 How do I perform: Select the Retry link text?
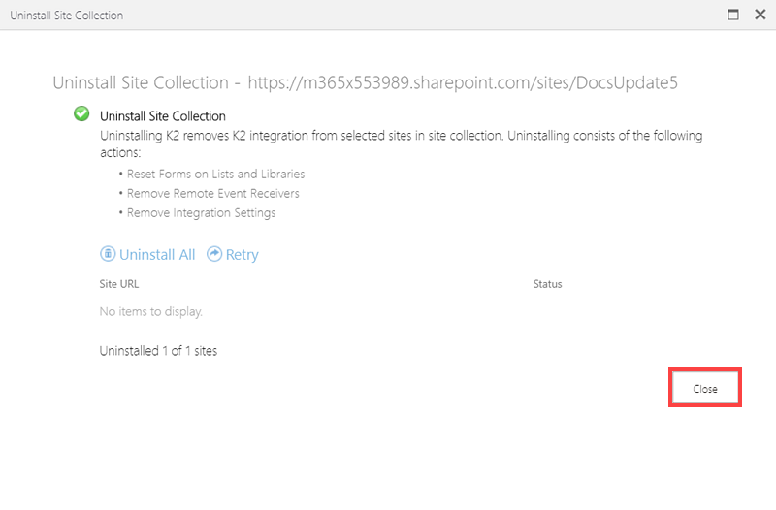pyautogui.click(x=242, y=254)
